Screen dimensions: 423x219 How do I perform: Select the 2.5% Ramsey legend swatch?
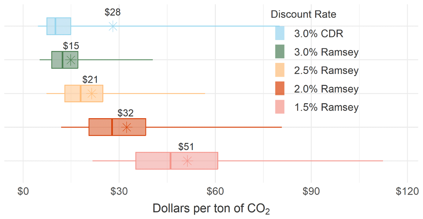280,70
